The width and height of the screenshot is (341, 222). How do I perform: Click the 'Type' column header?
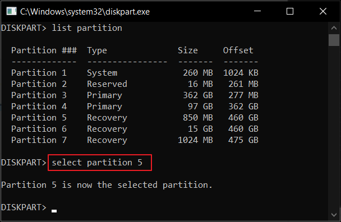[97, 50]
